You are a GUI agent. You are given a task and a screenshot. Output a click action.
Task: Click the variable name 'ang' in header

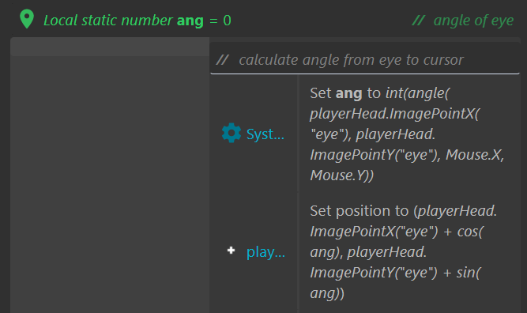coord(190,21)
